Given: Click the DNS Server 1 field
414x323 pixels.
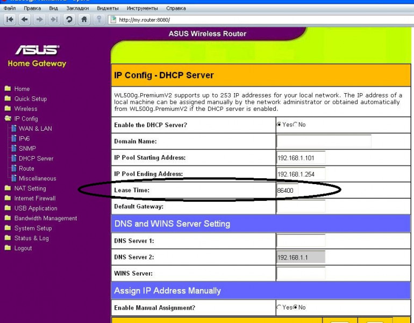Looking at the screenshot, I should (x=301, y=241).
